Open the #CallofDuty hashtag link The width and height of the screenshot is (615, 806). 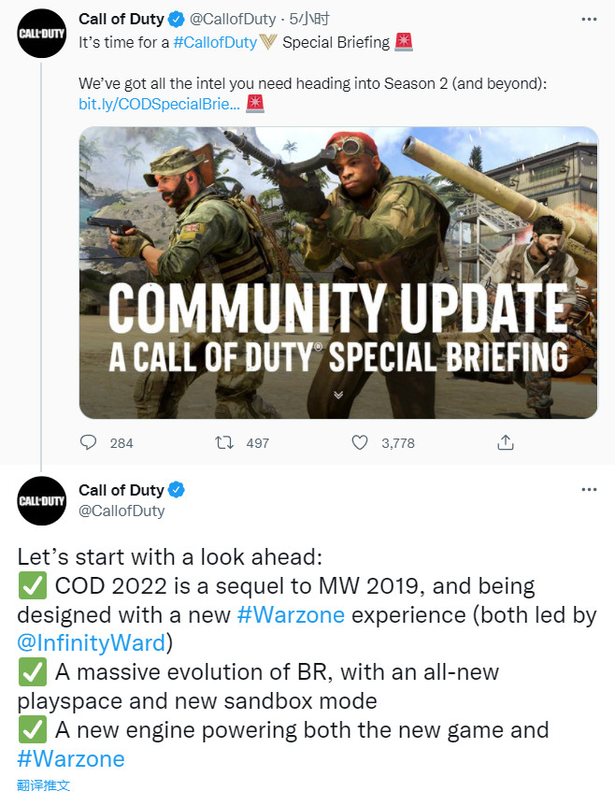(x=215, y=42)
